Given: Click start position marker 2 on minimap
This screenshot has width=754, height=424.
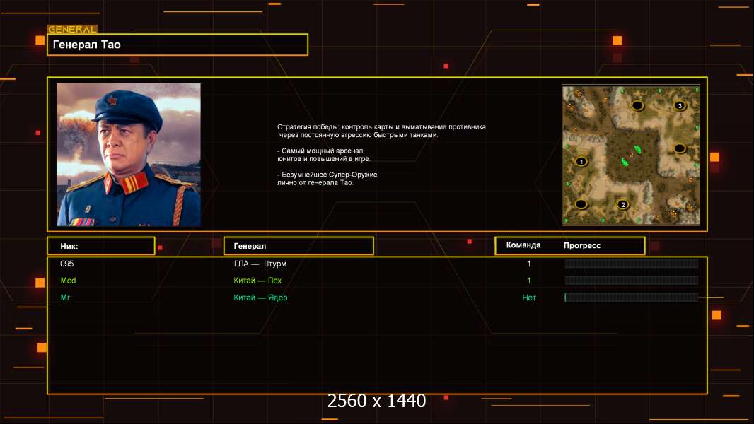Looking at the screenshot, I should tap(622, 204).
